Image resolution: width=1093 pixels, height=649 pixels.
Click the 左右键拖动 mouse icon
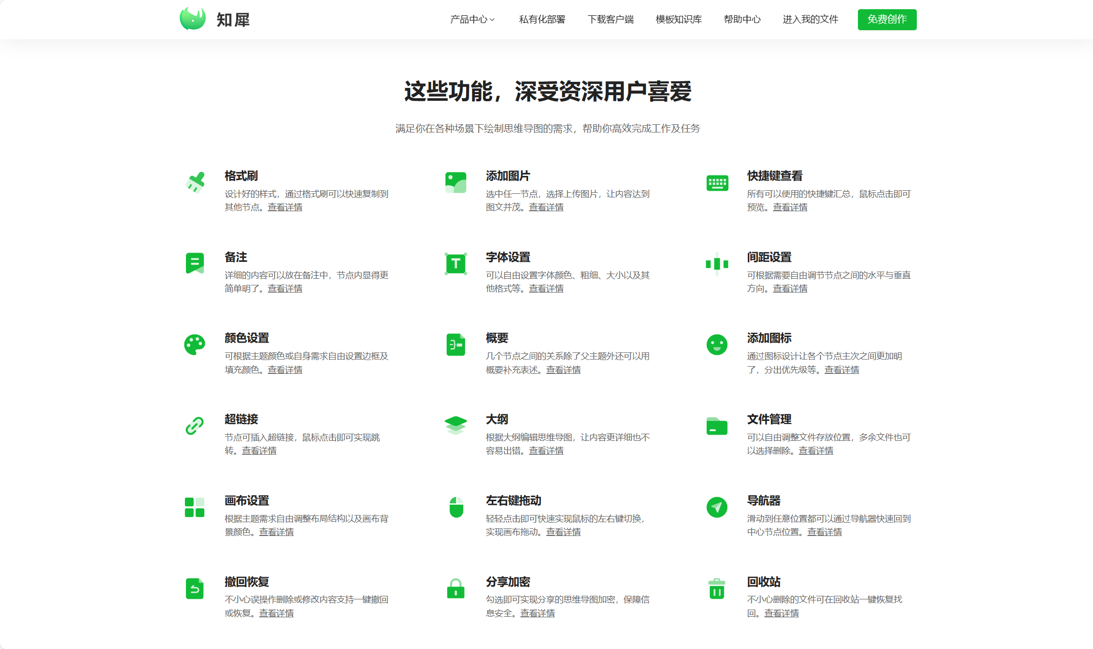point(456,507)
